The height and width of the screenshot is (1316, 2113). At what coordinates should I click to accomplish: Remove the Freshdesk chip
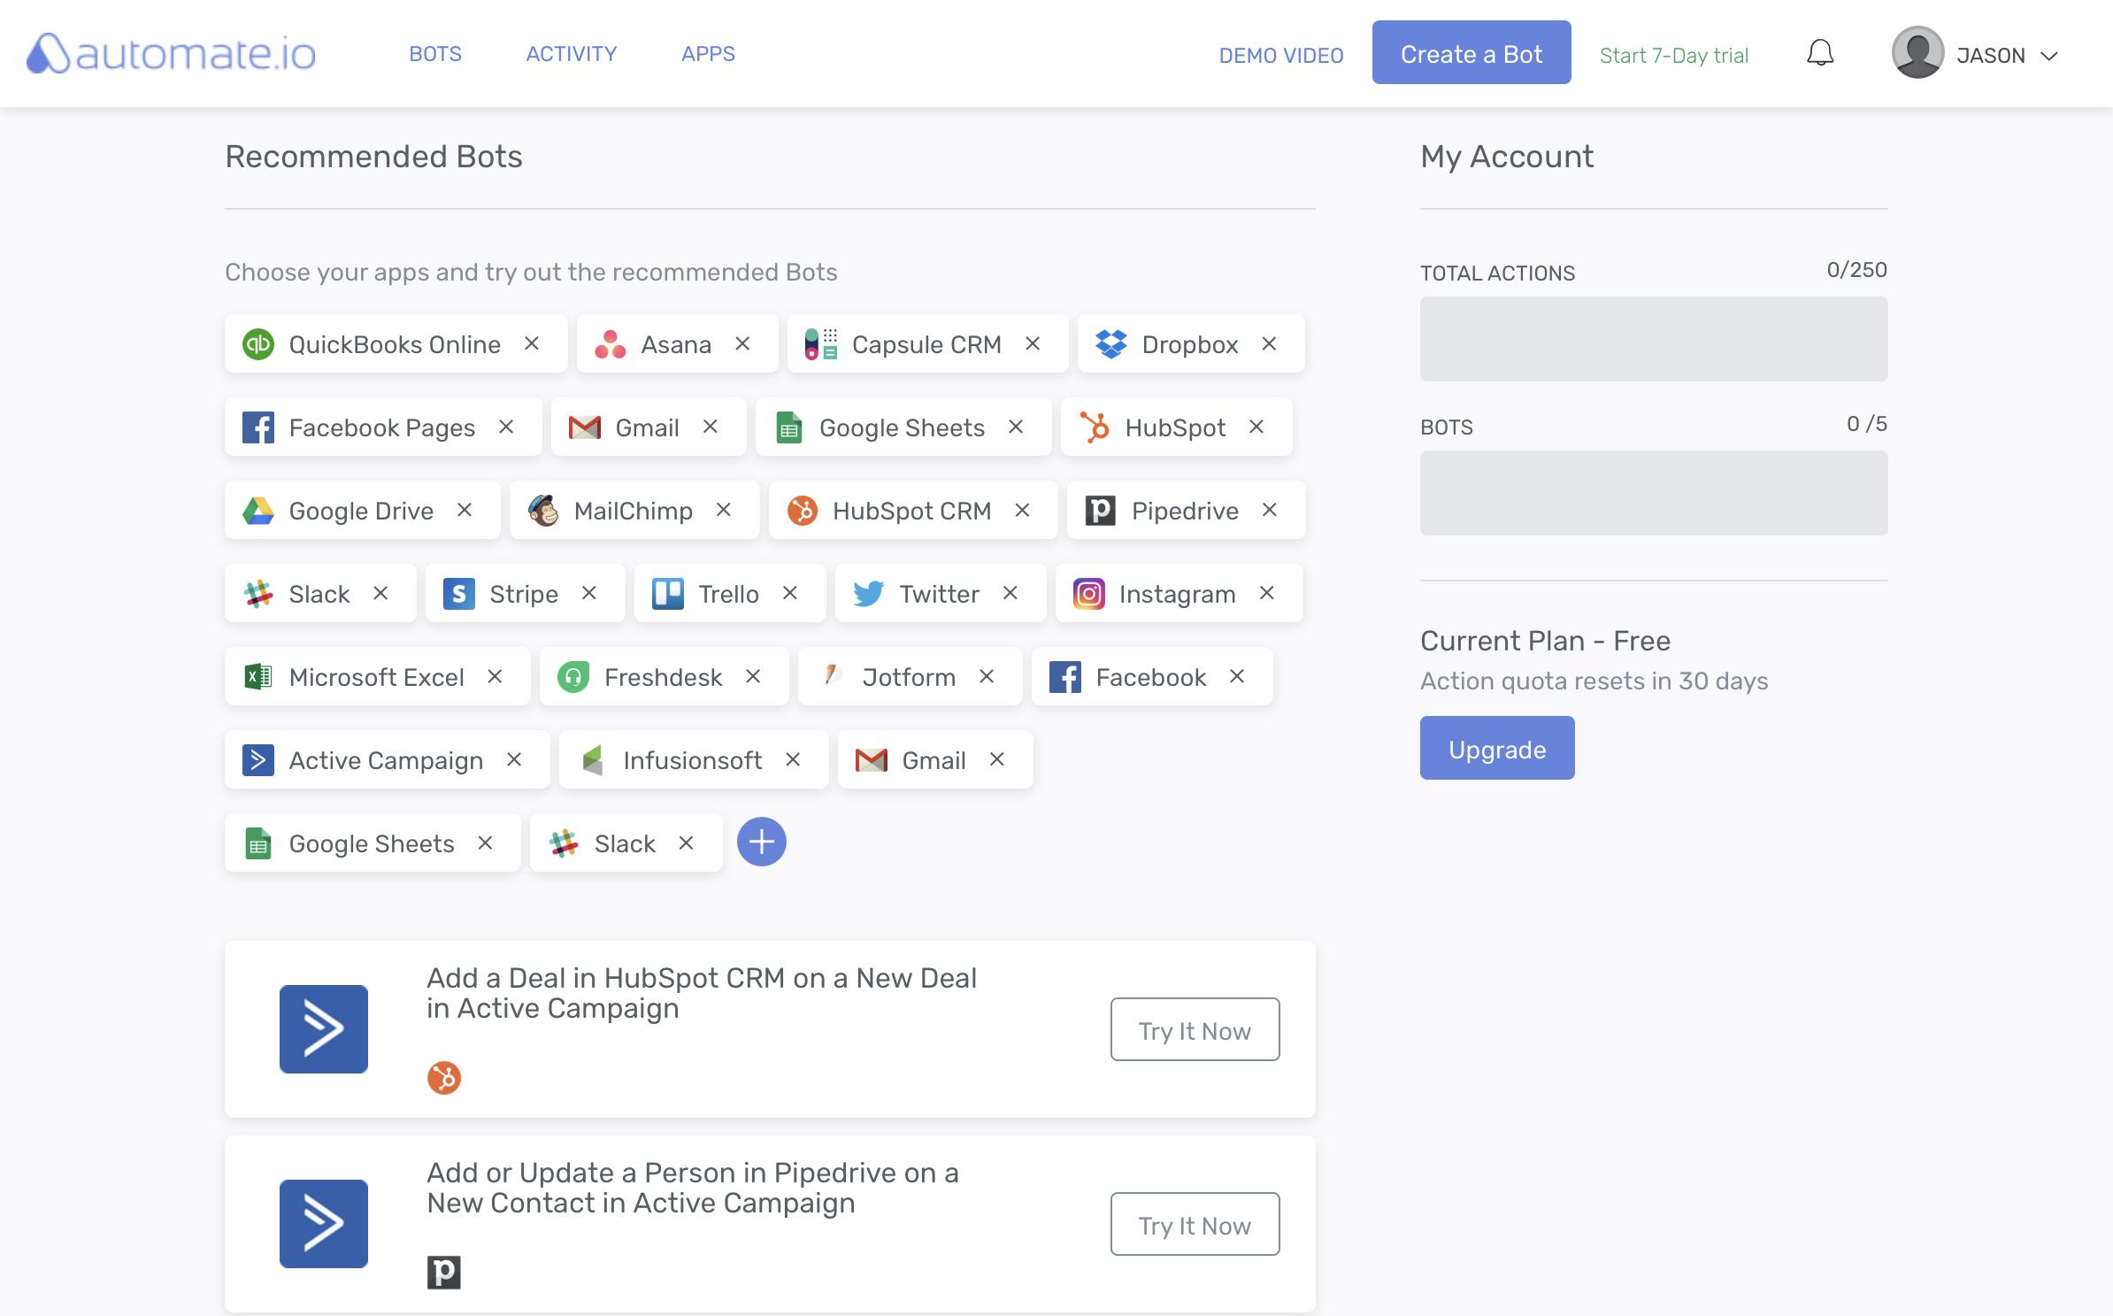click(x=753, y=676)
